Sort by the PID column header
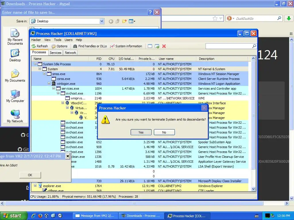This screenshot has width=294, height=220. pos(96,59)
